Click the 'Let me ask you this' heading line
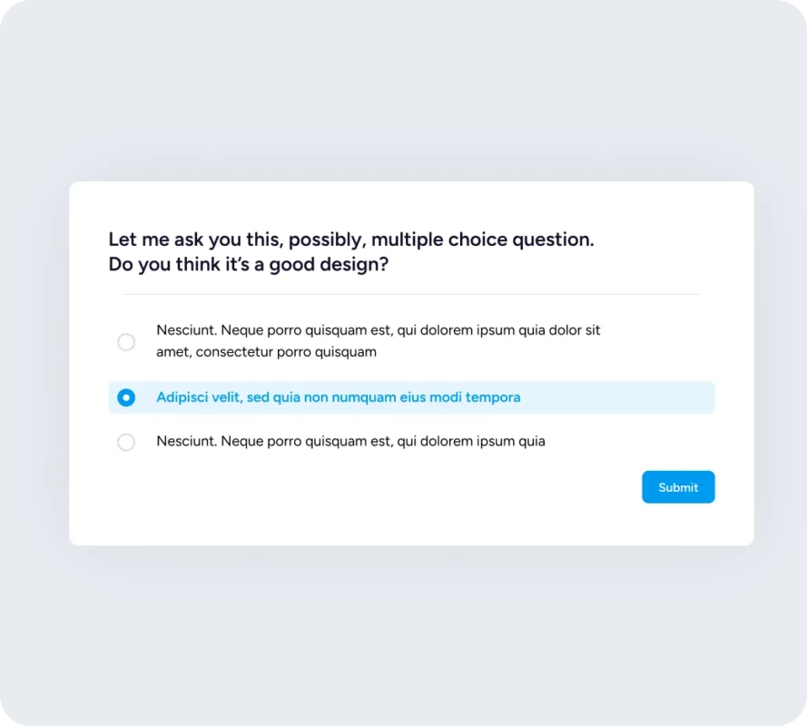Viewport: 807px width, 726px height. point(350,240)
